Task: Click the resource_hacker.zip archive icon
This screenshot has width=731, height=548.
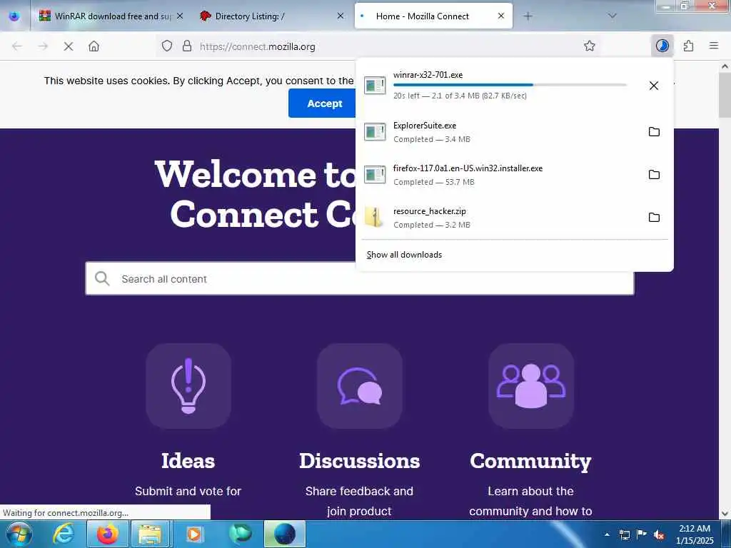Action: 374,218
